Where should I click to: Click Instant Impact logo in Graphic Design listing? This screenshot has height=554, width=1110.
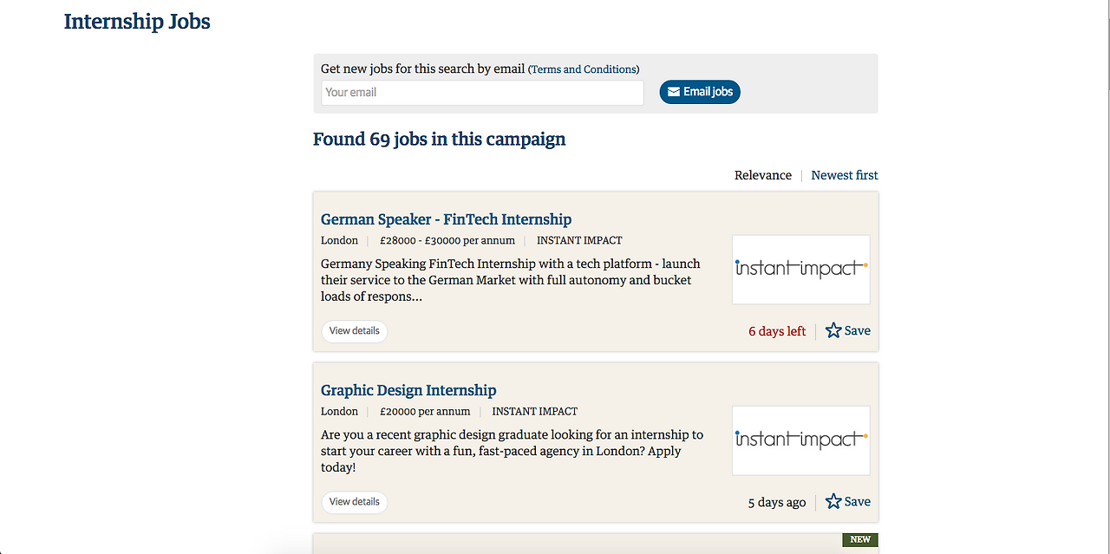tap(800, 440)
